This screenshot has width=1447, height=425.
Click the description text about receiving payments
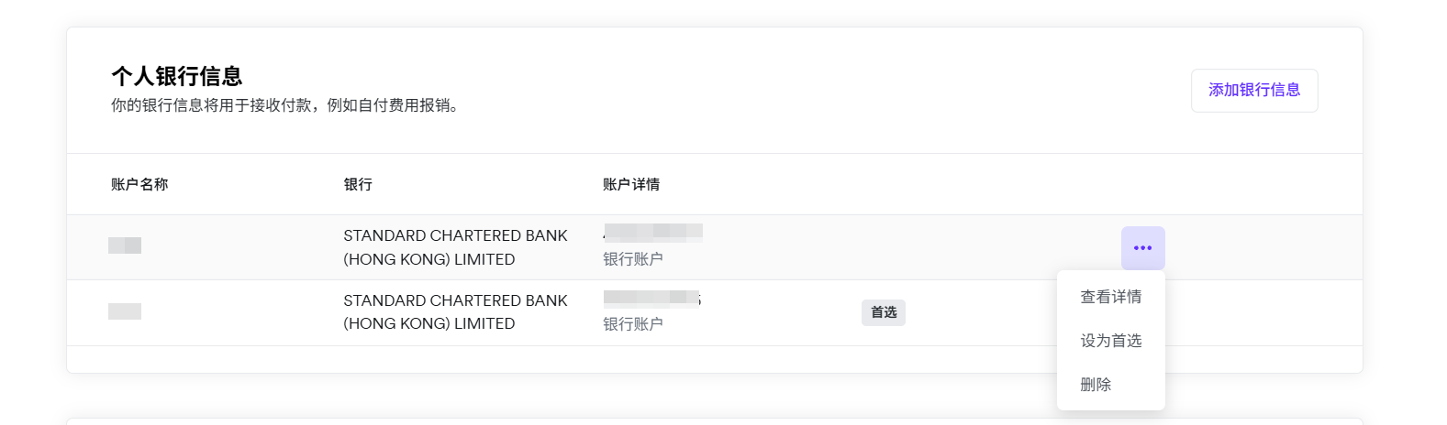[284, 105]
